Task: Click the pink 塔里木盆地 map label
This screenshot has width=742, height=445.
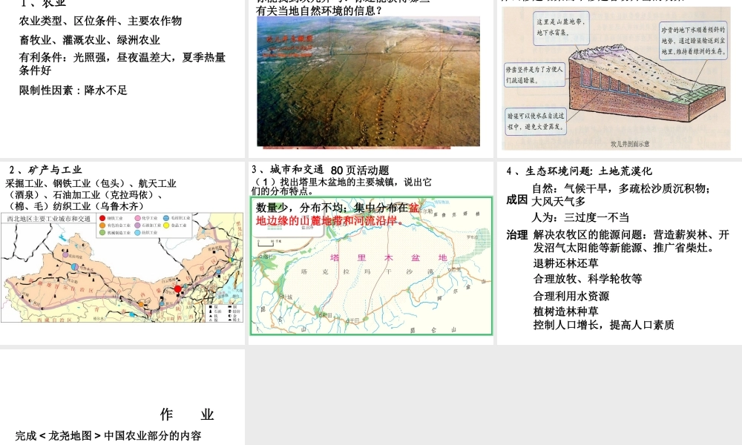Action: [x=388, y=258]
